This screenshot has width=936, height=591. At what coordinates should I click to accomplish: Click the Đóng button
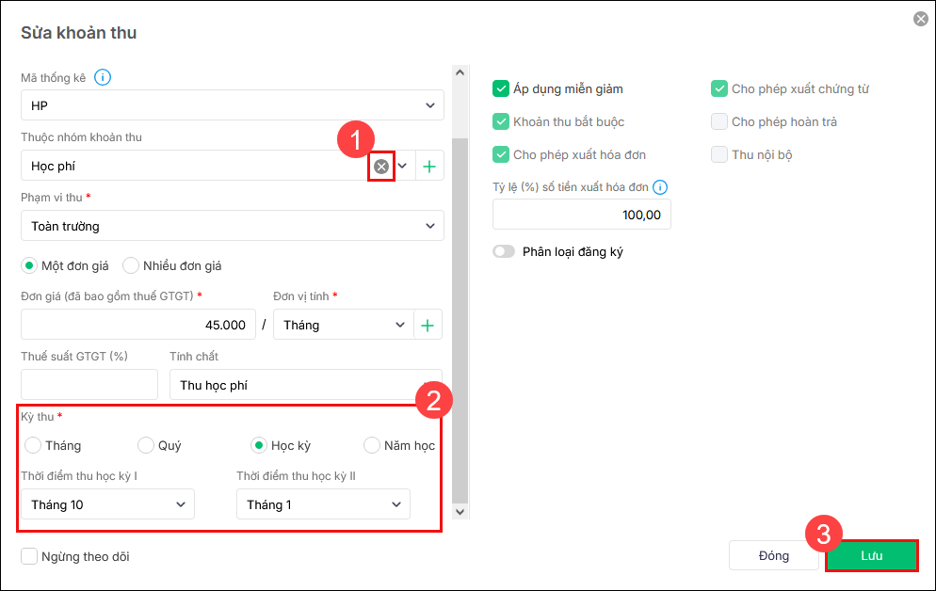coord(773,555)
